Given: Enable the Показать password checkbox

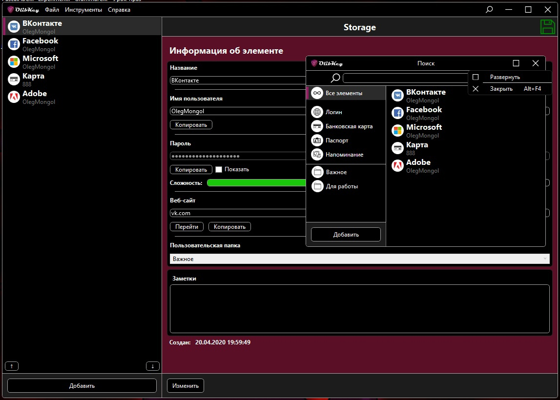Looking at the screenshot, I should [x=219, y=169].
